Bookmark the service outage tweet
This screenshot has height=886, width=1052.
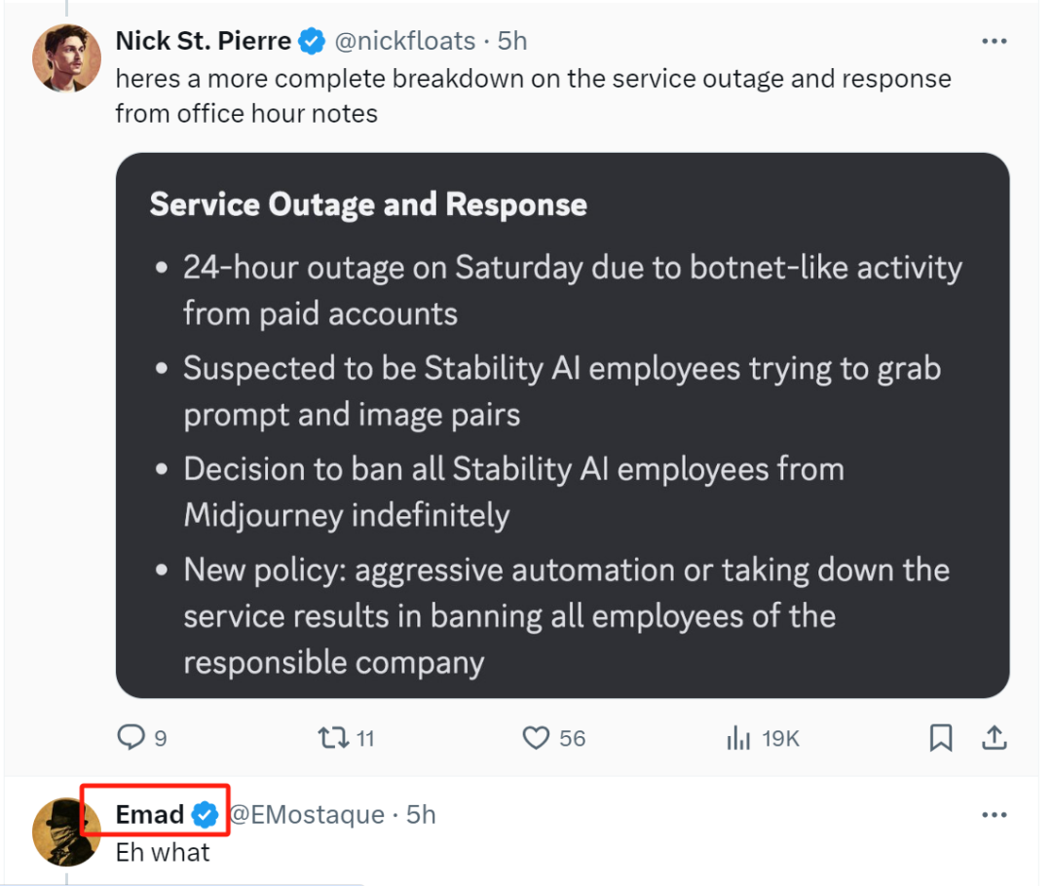click(941, 738)
